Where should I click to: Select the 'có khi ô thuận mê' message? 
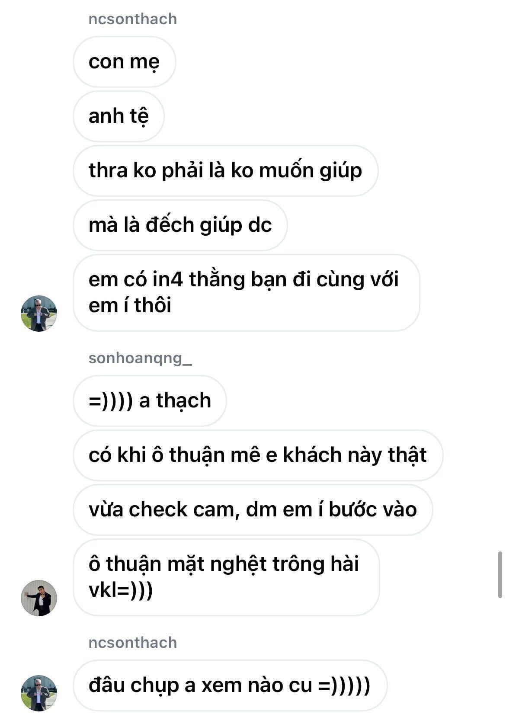click(x=258, y=455)
